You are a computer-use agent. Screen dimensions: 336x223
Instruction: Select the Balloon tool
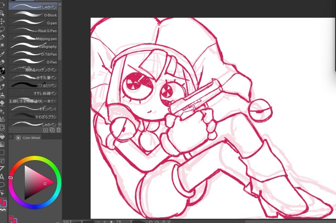[2, 185]
